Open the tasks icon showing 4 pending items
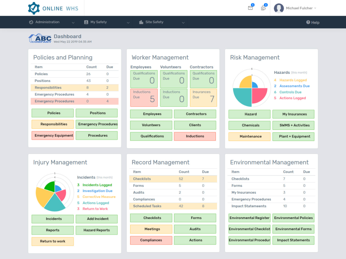The image size is (346, 259). pyautogui.click(x=263, y=8)
